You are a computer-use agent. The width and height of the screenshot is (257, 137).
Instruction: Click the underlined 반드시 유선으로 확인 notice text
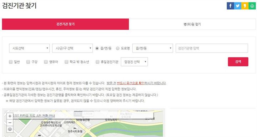(131, 83)
